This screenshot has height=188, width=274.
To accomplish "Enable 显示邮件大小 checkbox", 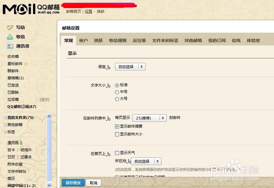I will 117,134.
